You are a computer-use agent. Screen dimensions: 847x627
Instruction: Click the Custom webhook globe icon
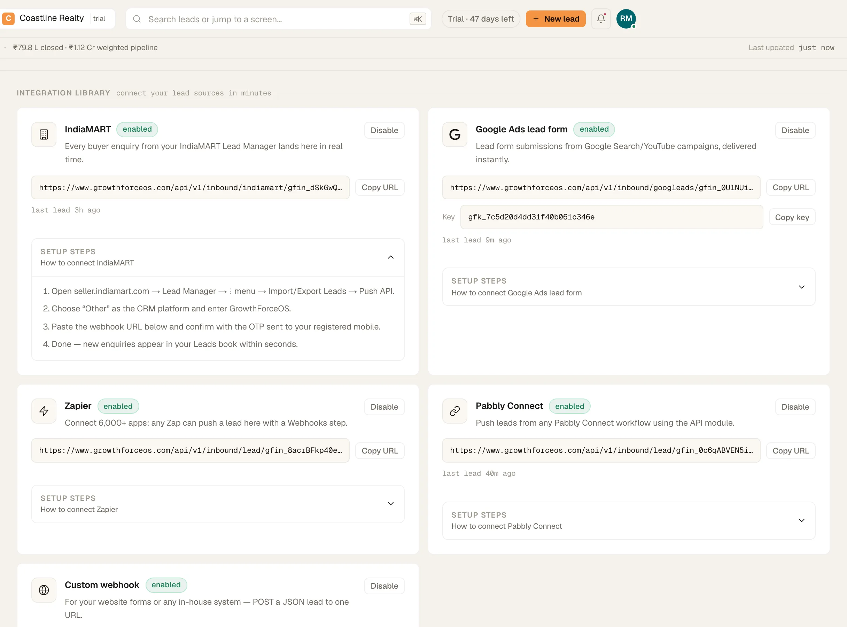coord(44,590)
